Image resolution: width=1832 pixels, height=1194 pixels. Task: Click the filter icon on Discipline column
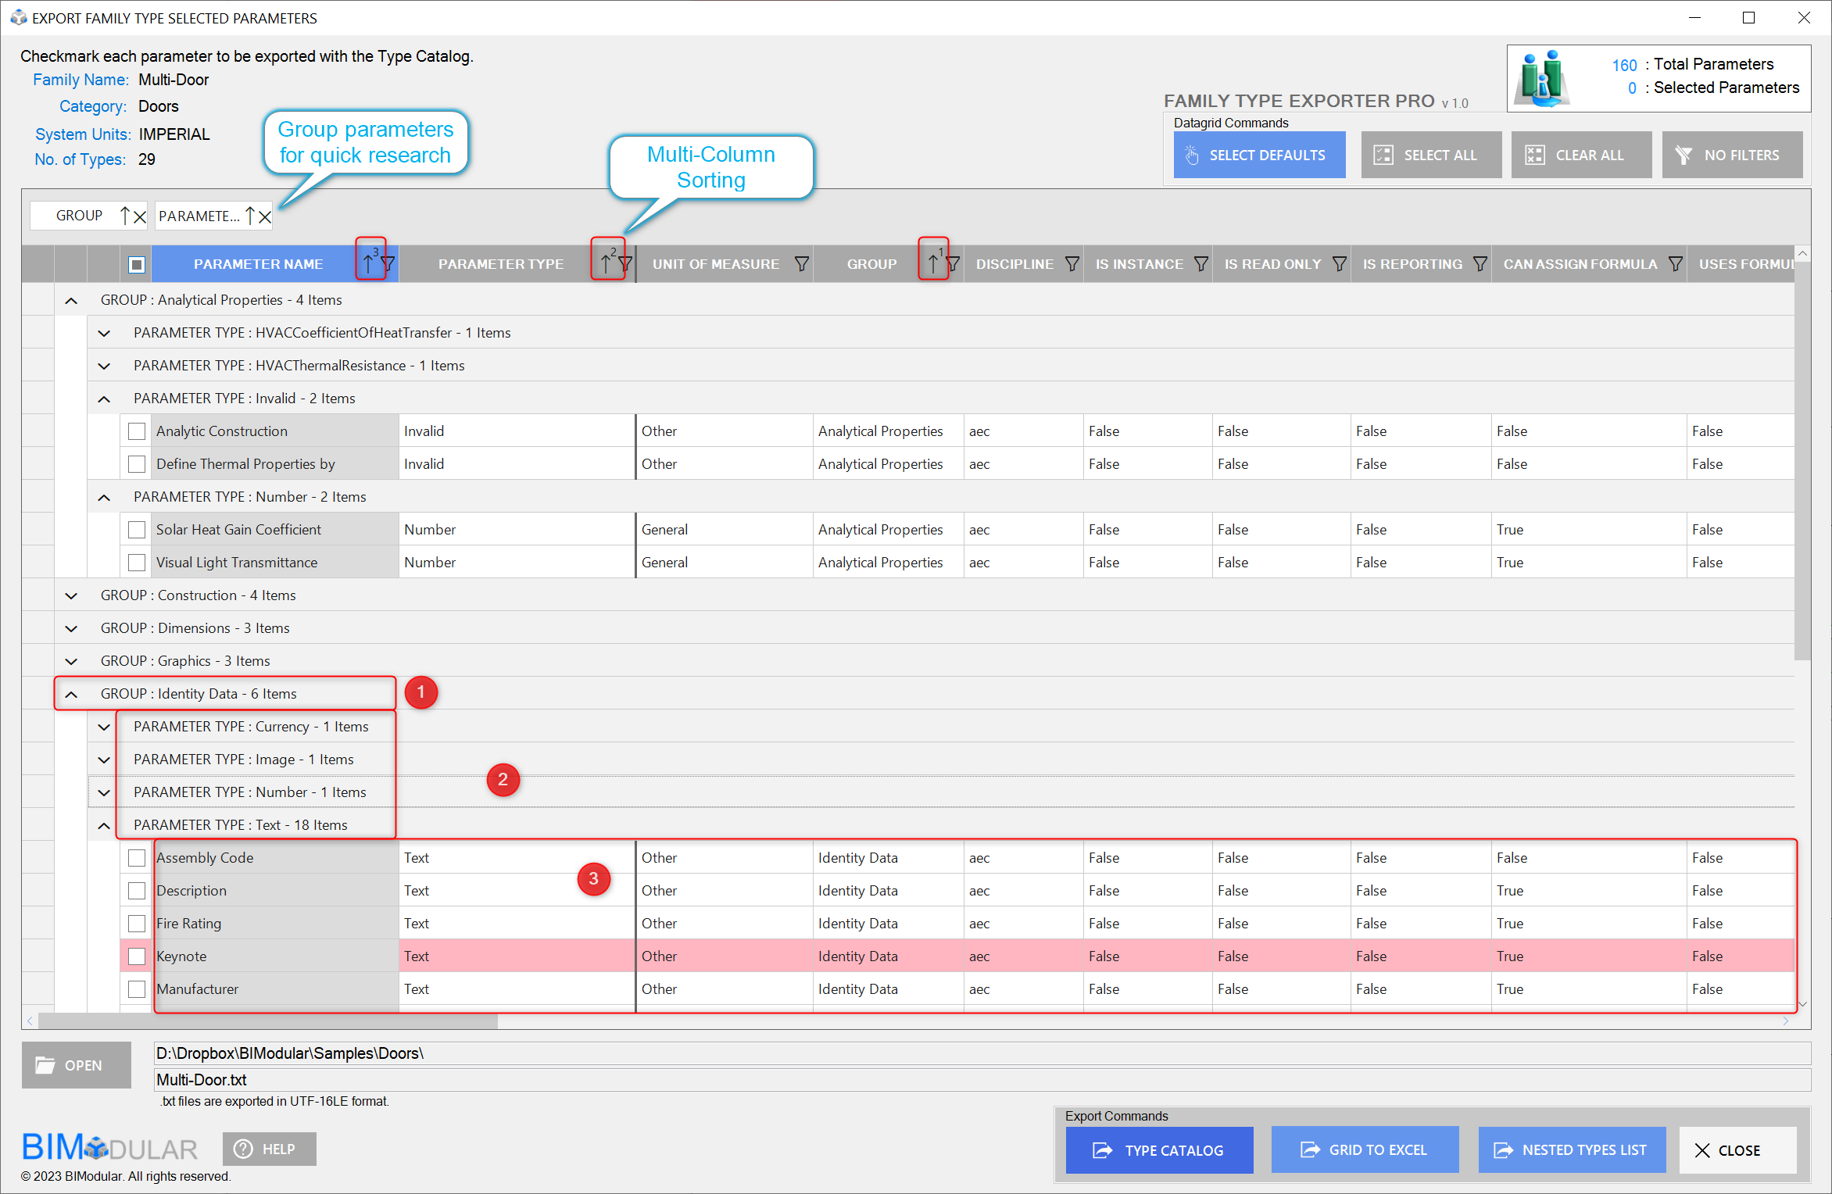[1072, 264]
